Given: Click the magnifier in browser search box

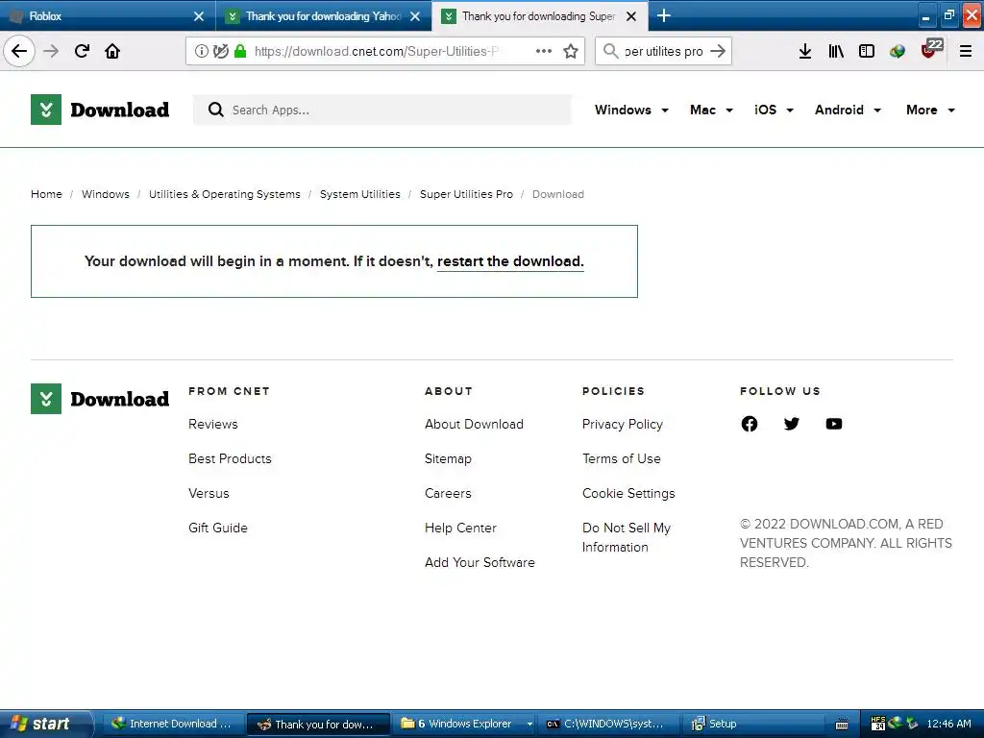Looking at the screenshot, I should click(610, 50).
